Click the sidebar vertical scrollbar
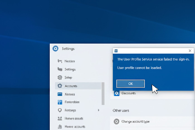The height and width of the screenshot is (130, 195). point(103,93)
